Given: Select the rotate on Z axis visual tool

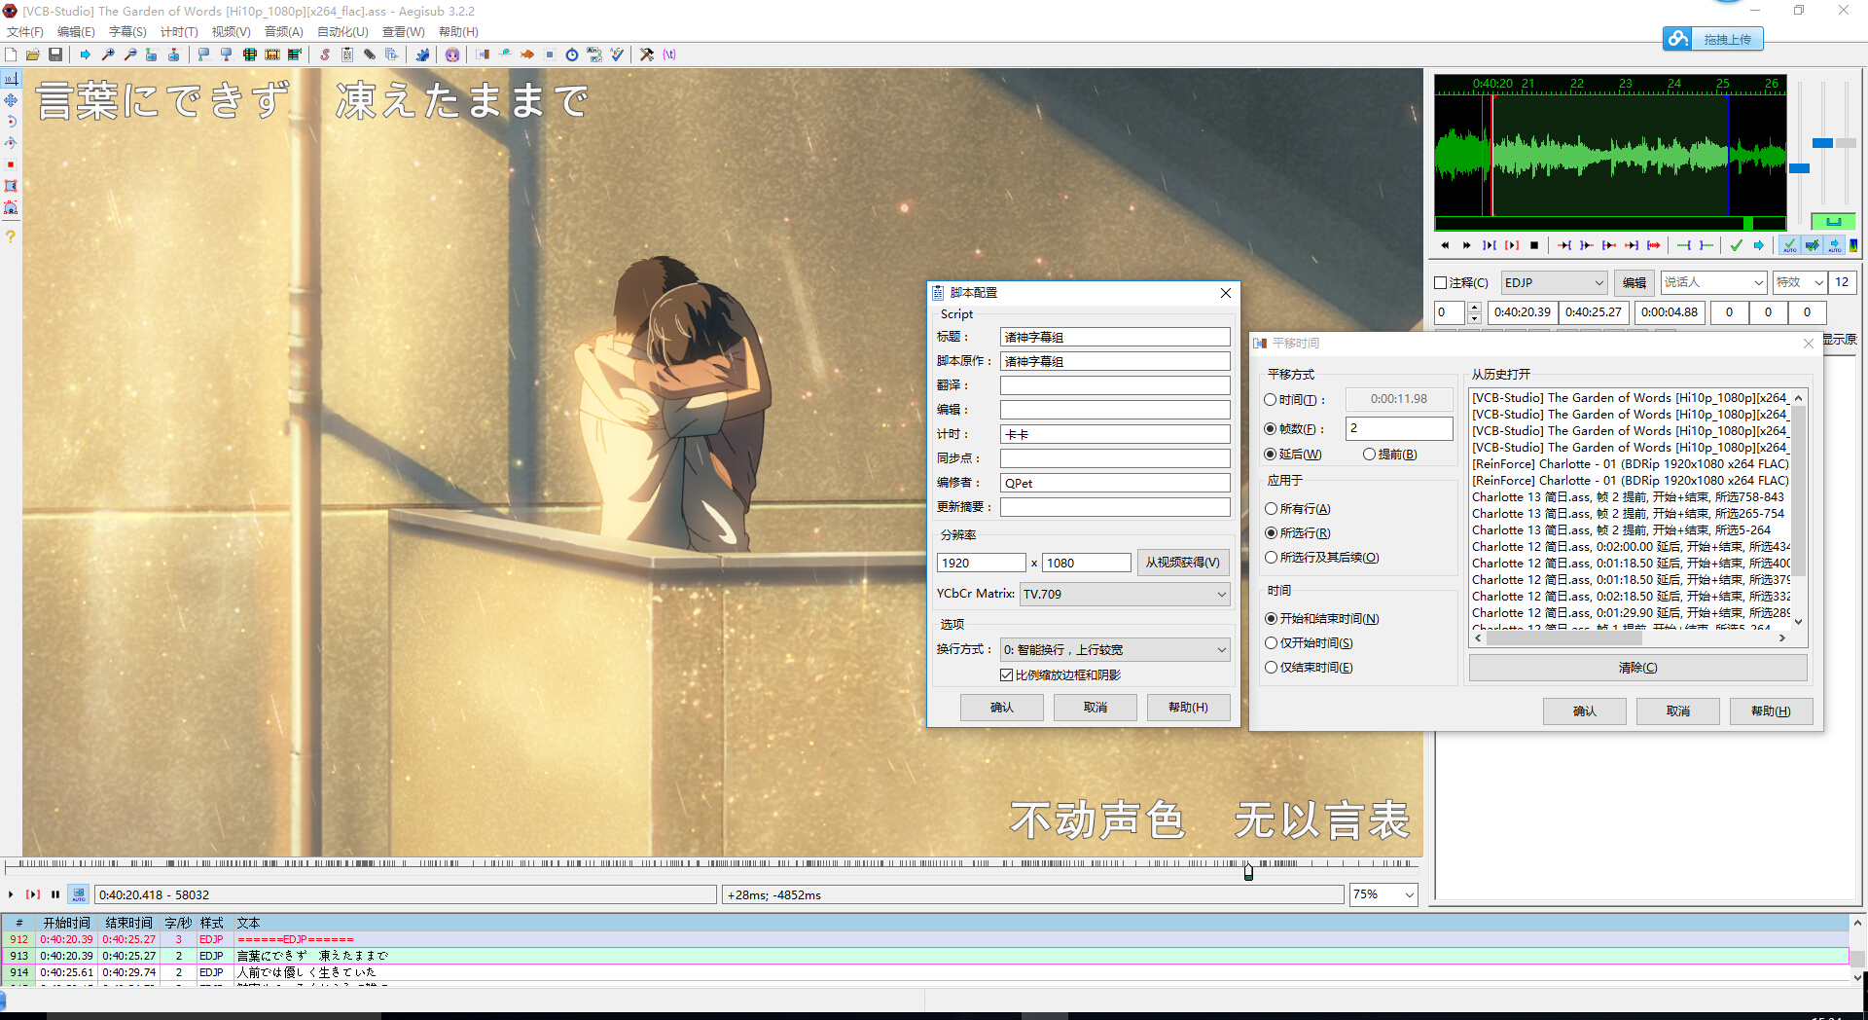Looking at the screenshot, I should [x=11, y=122].
